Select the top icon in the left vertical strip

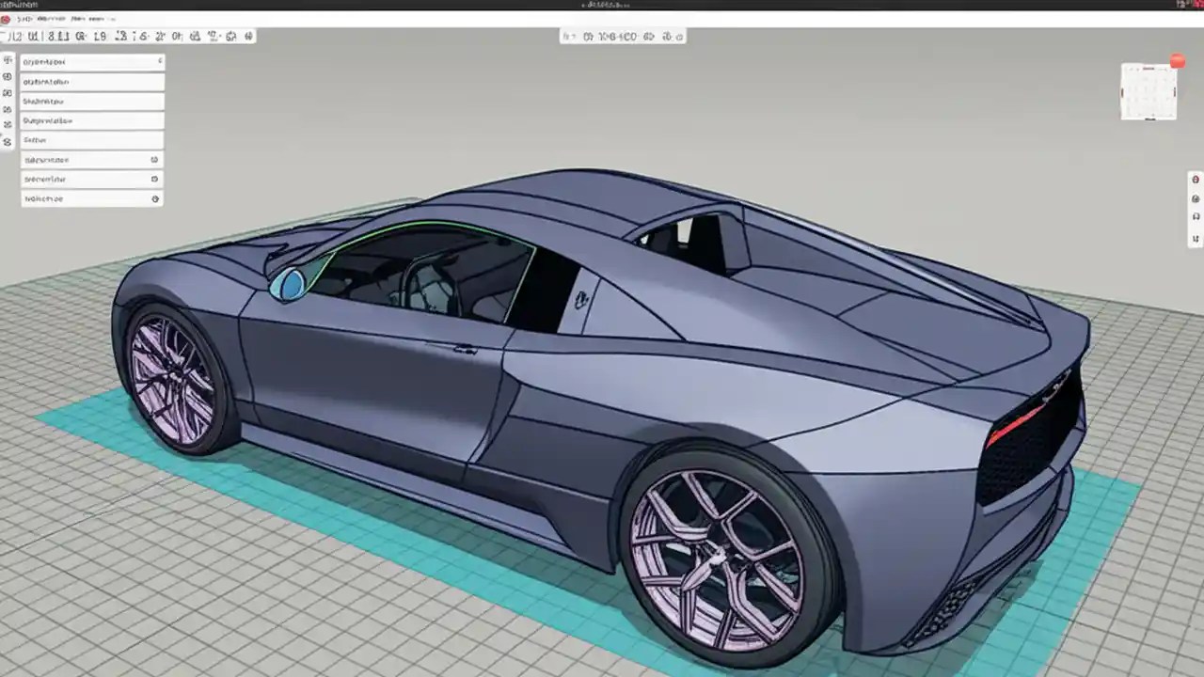(8, 60)
